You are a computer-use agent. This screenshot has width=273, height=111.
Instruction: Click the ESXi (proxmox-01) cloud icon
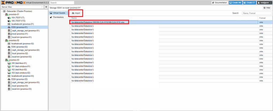click(x=9, y=27)
